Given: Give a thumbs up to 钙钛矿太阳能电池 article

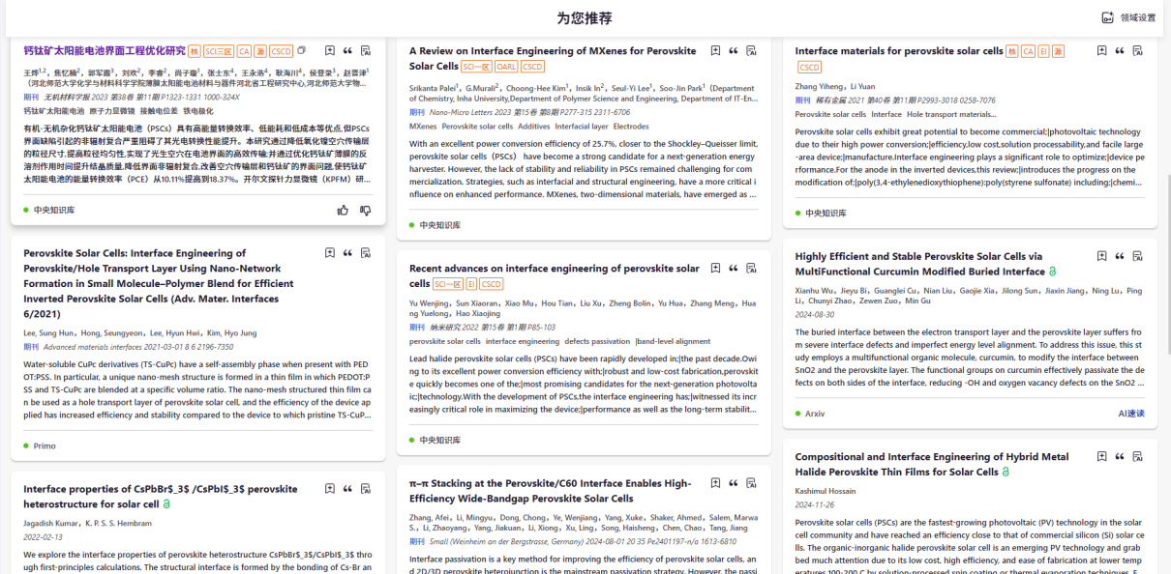Looking at the screenshot, I should (343, 210).
